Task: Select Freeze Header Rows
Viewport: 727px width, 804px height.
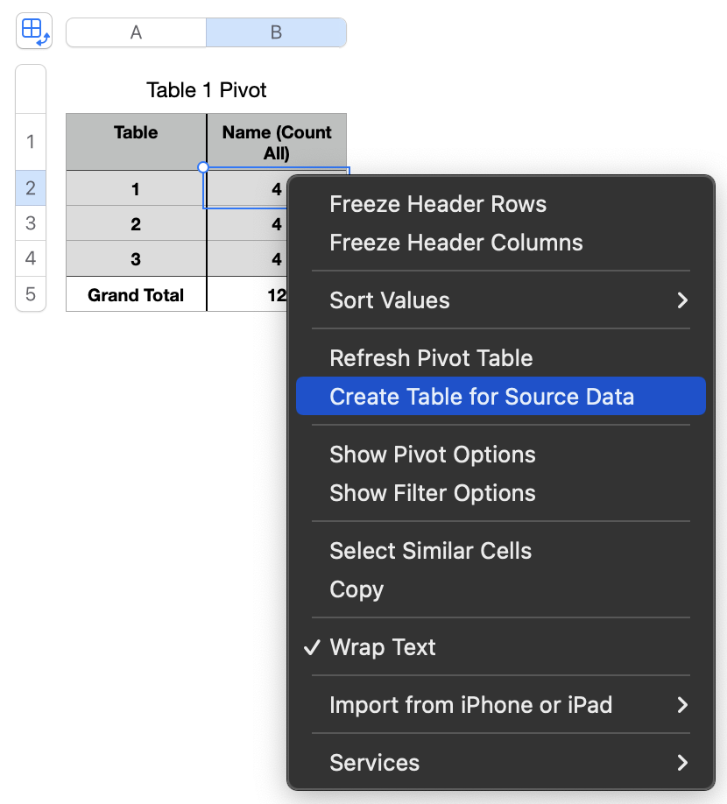Action: (438, 204)
